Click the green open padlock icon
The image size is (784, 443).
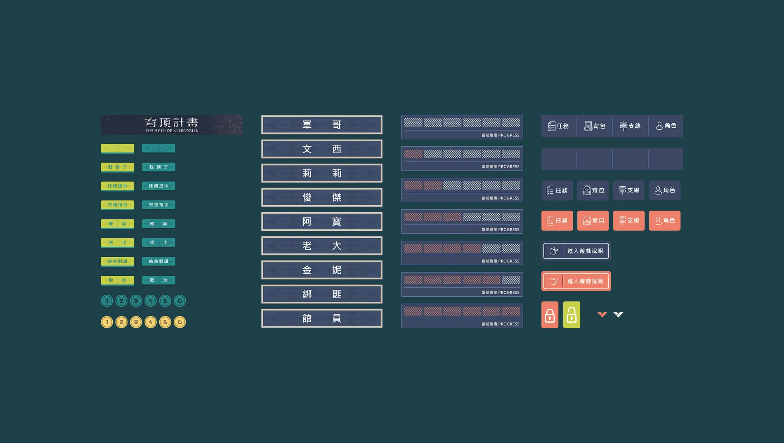[x=571, y=315]
